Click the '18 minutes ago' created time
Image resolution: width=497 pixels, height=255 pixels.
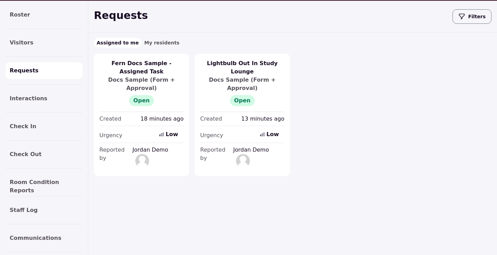click(x=162, y=119)
